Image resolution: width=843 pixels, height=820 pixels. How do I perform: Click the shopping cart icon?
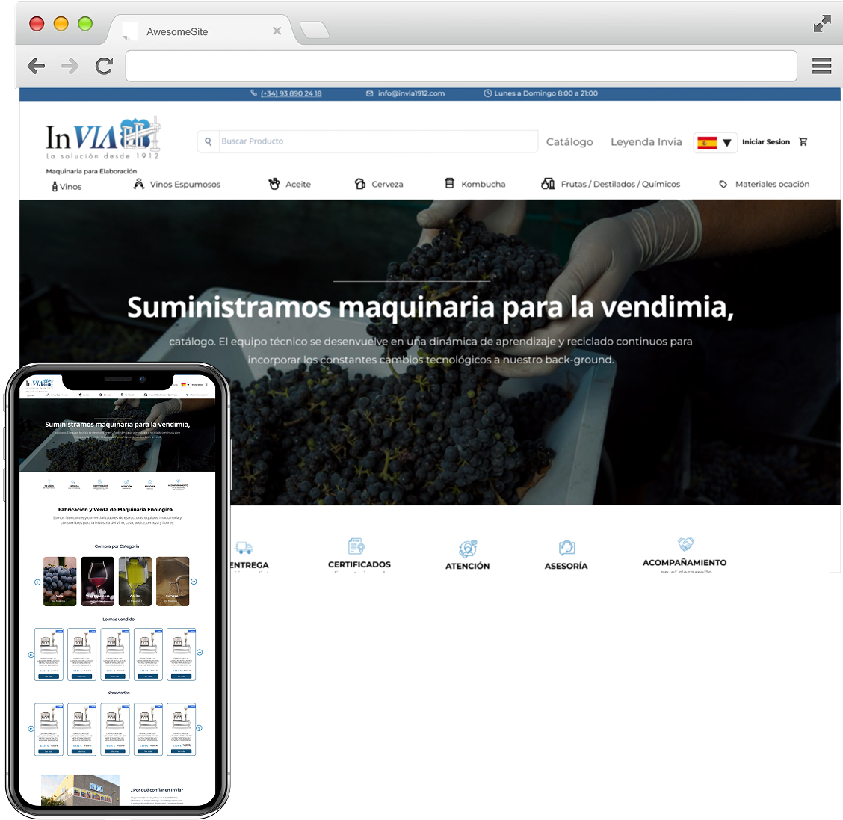coord(803,142)
